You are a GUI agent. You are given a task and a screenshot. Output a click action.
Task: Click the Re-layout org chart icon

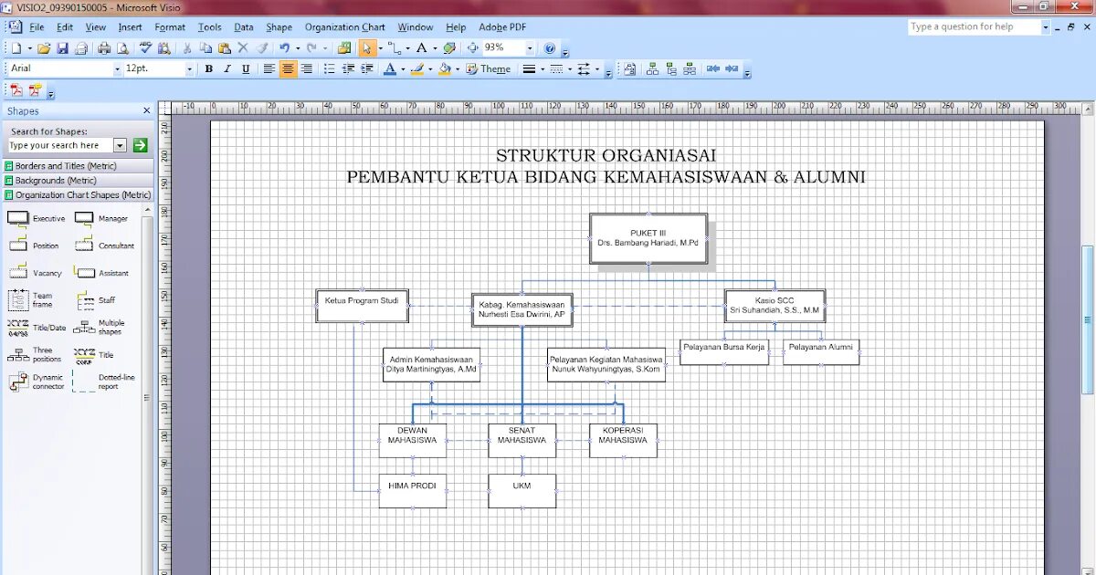(629, 68)
